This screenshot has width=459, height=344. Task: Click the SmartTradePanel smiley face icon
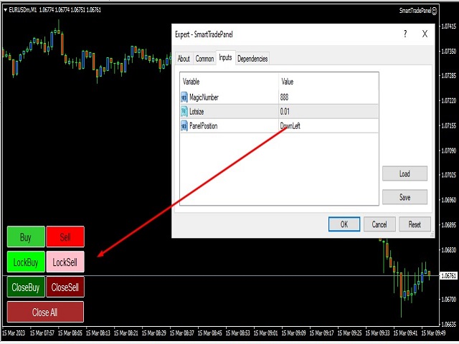coord(435,11)
